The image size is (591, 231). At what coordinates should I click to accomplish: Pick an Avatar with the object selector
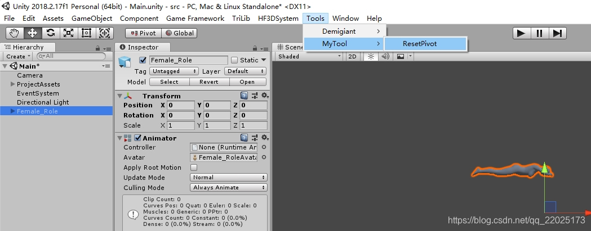[x=264, y=157]
